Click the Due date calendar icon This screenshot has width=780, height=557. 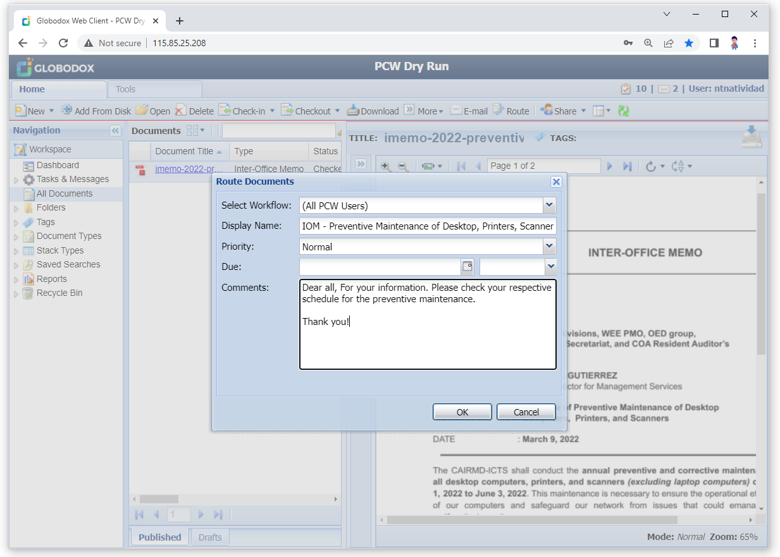pyautogui.click(x=467, y=267)
